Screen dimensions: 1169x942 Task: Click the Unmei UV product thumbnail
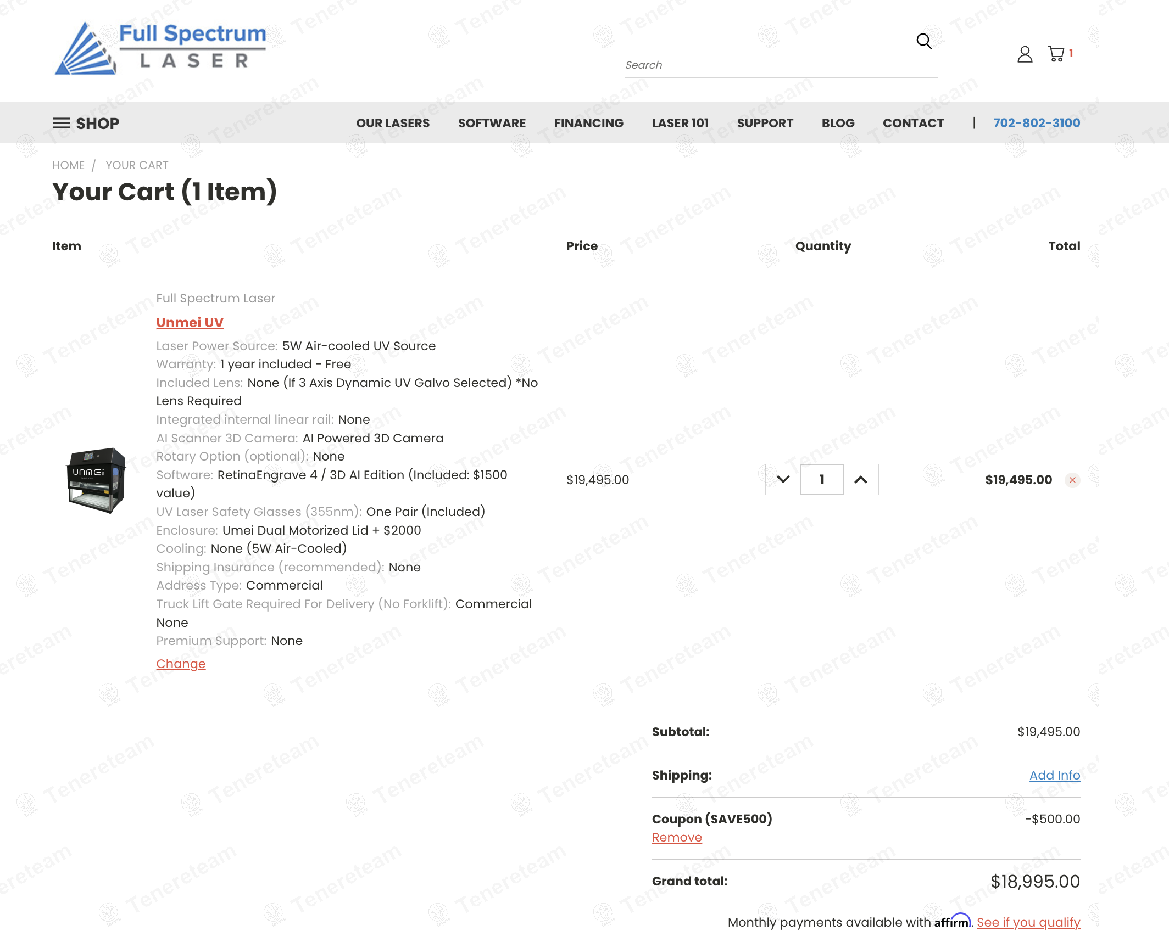click(96, 480)
